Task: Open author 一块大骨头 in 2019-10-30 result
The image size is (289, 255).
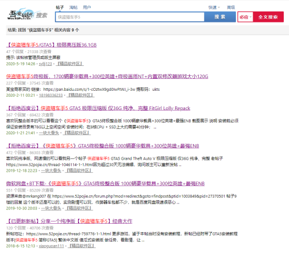Action: point(51,208)
